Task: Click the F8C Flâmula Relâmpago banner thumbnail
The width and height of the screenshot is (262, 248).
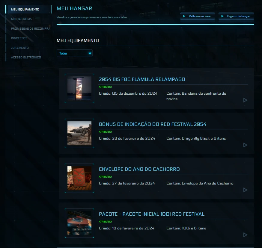Action: tap(79, 88)
